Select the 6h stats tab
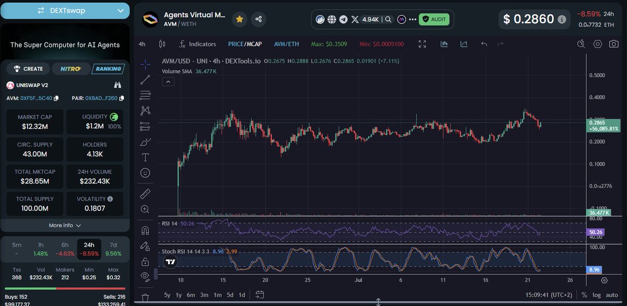Image resolution: width=627 pixels, height=306 pixels. (x=65, y=249)
